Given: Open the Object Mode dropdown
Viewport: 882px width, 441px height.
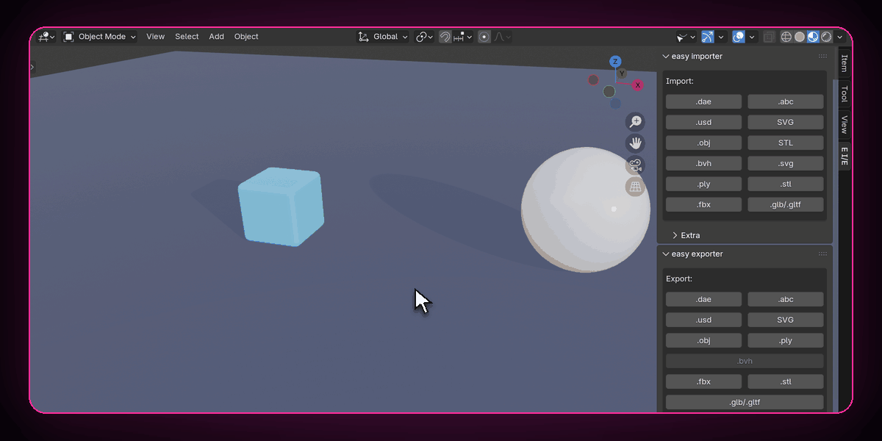Looking at the screenshot, I should click(100, 37).
